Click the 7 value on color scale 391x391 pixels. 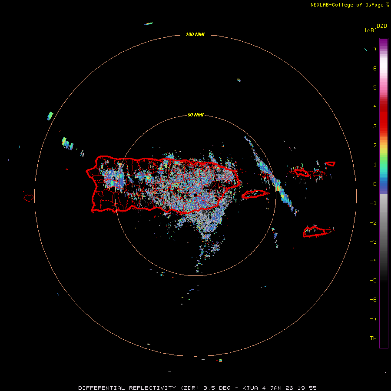[x=375, y=49]
